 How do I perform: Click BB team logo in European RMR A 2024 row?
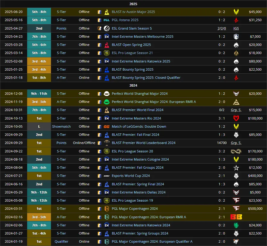236,217
